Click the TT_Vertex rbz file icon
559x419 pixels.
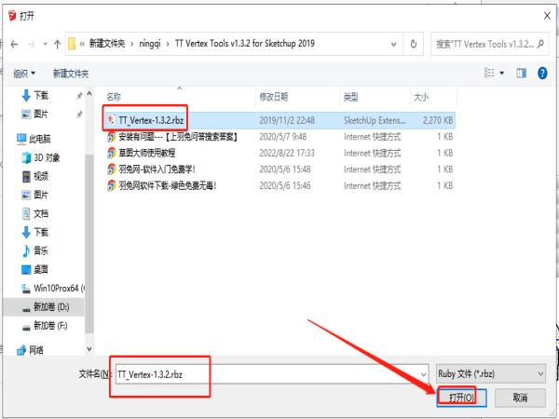click(x=111, y=120)
